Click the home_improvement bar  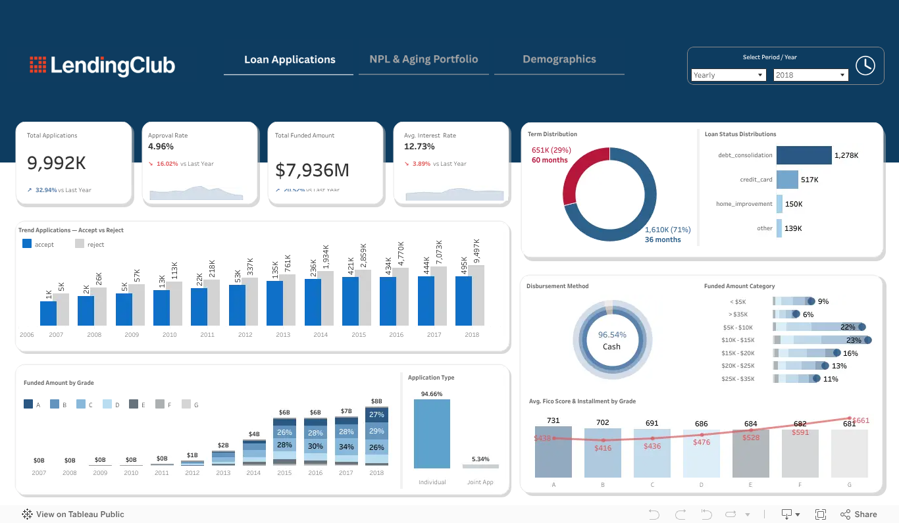(x=779, y=204)
